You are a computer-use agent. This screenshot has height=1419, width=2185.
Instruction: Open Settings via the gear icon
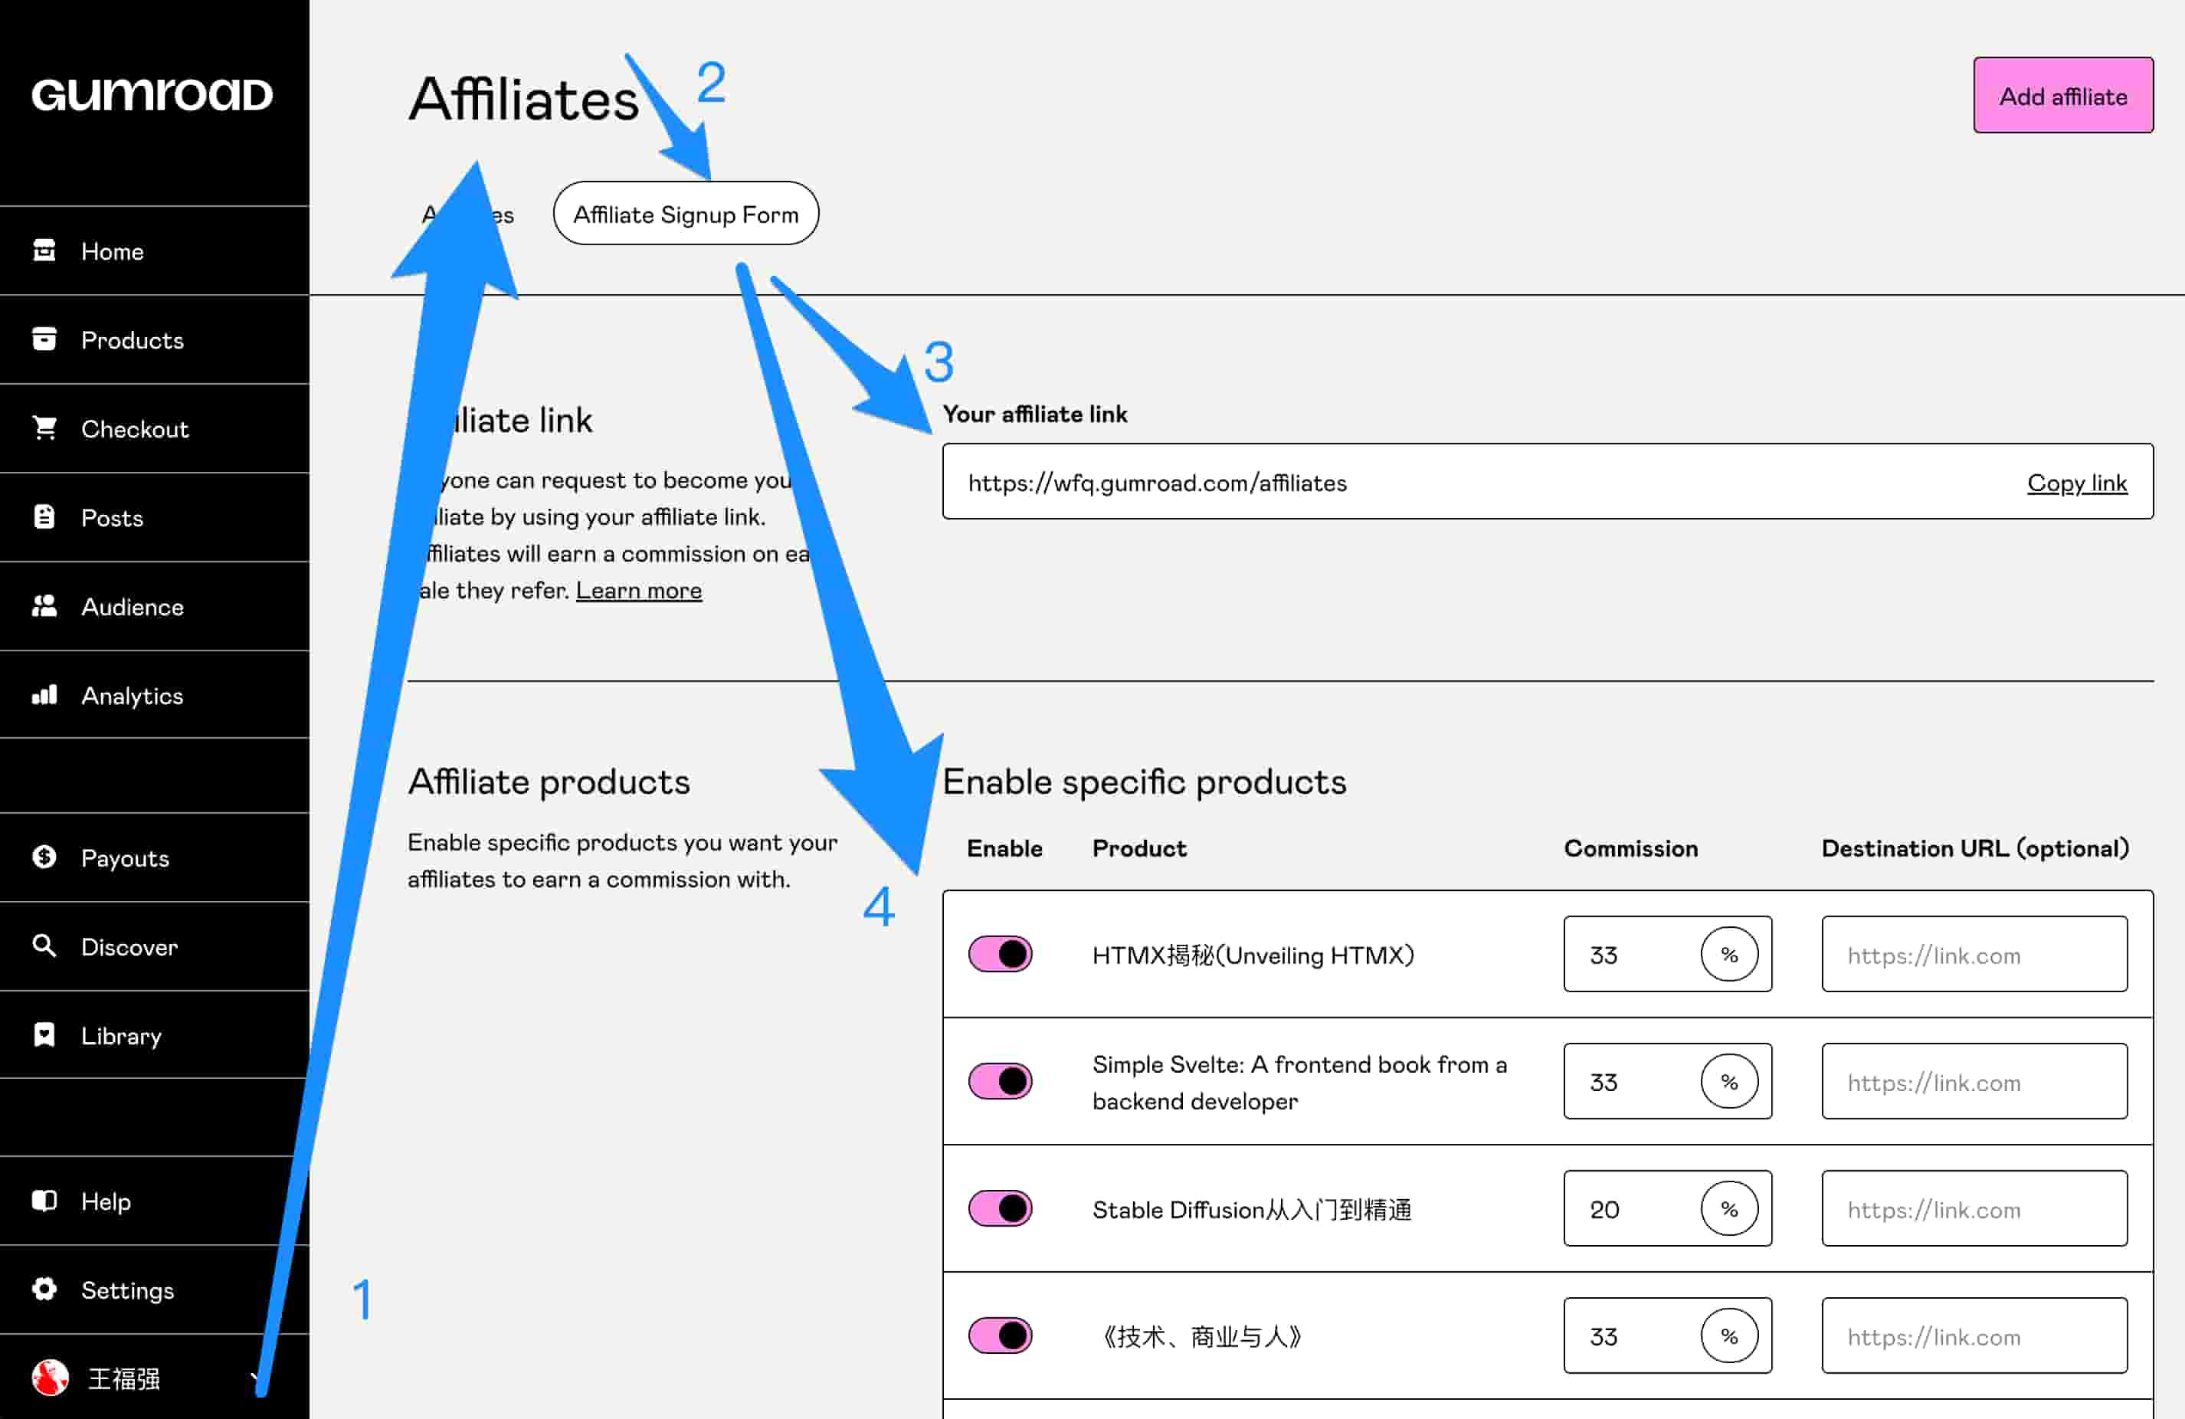click(x=44, y=1290)
